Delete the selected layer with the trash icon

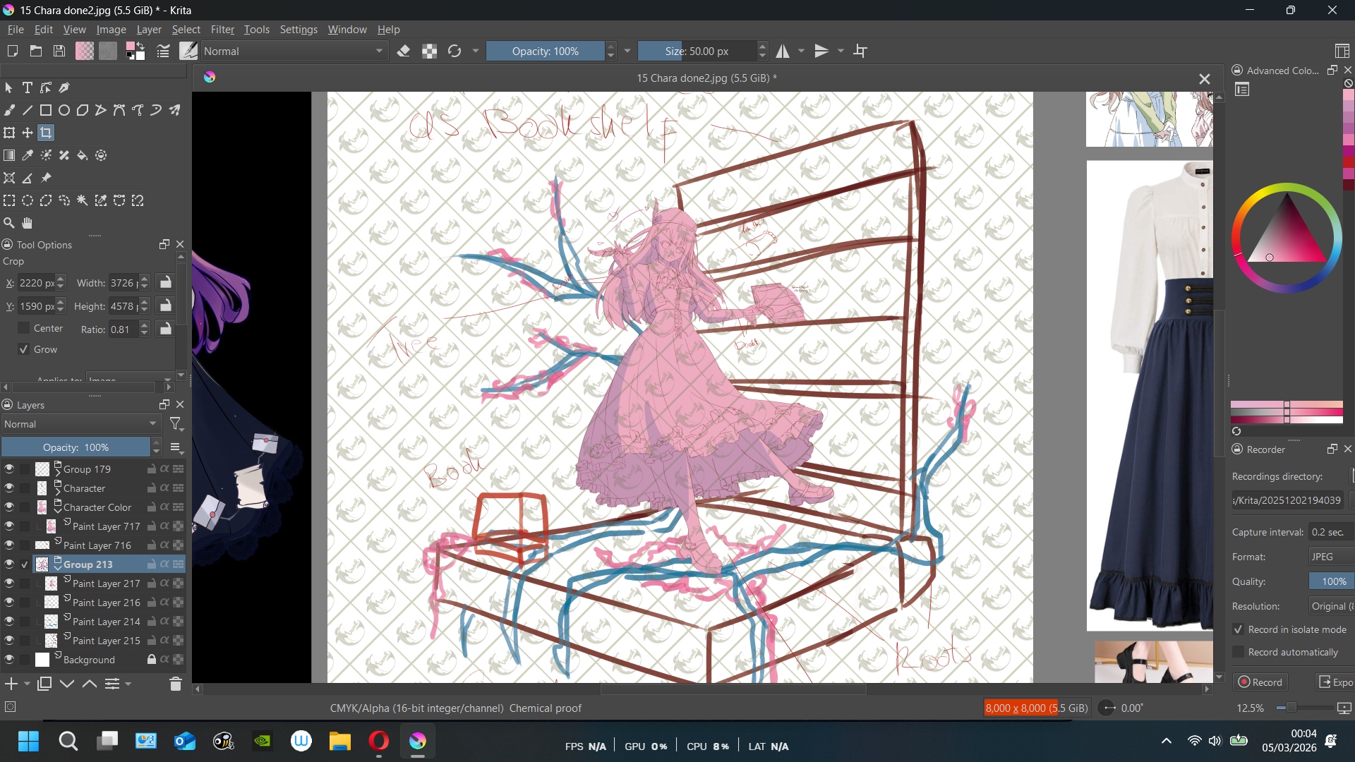(x=176, y=684)
